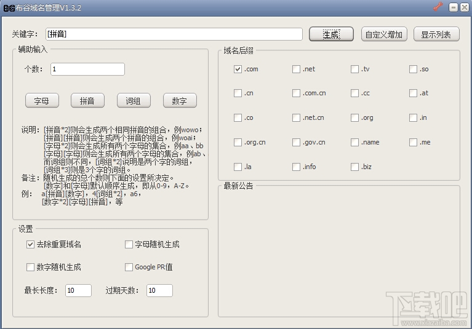Insert 字母 letter placeholder
Viewport: 472px width, 329px height.
42,100
